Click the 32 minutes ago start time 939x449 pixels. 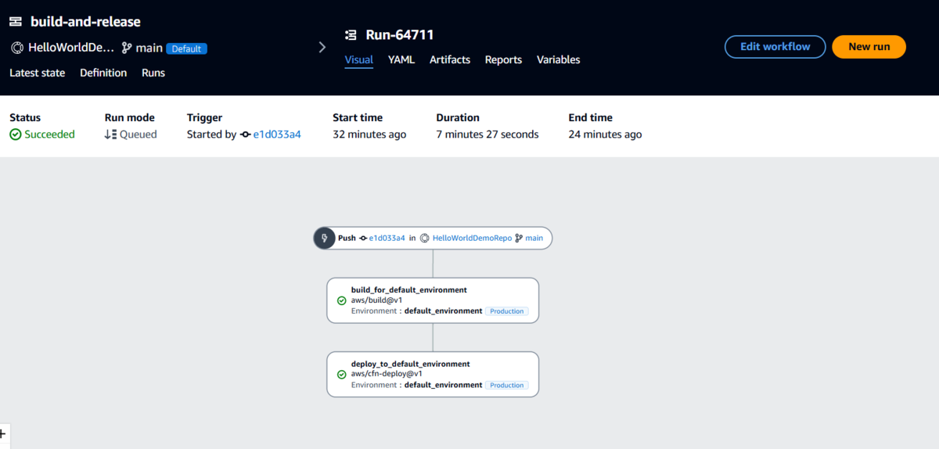pos(369,135)
